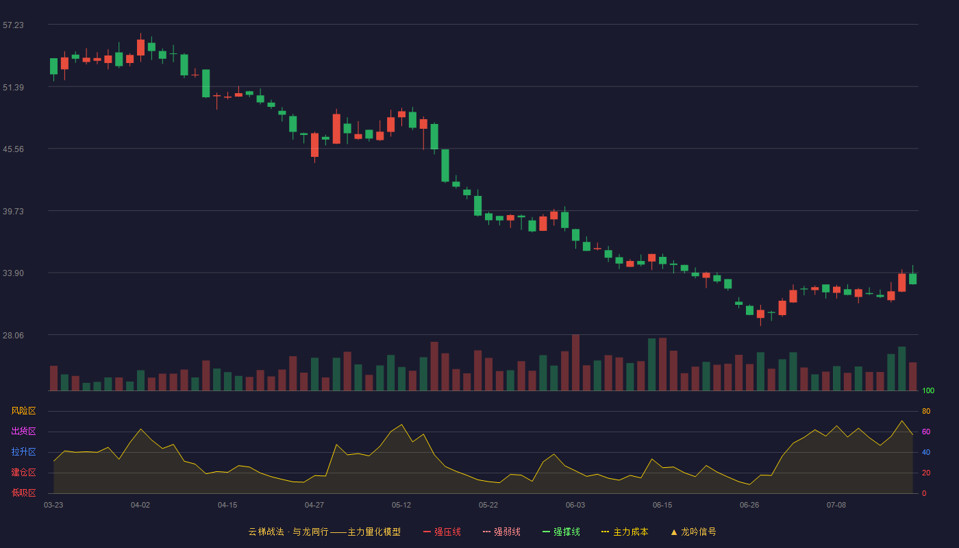Toggle the 强撑线 legend entry
Viewport: 959px width, 548px height.
coord(561,532)
